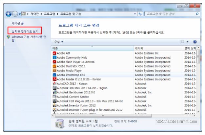Click the Forward navigation arrow button

tap(15, 14)
